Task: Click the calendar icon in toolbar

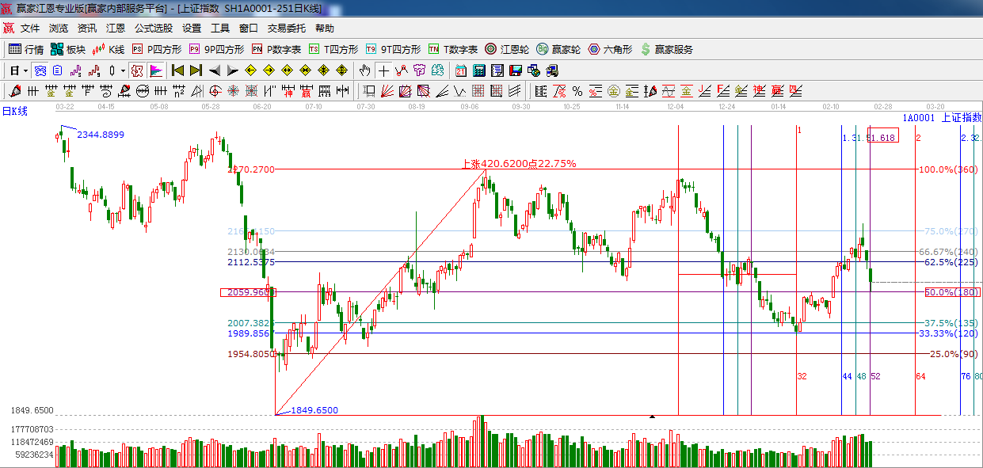Action: (460, 70)
